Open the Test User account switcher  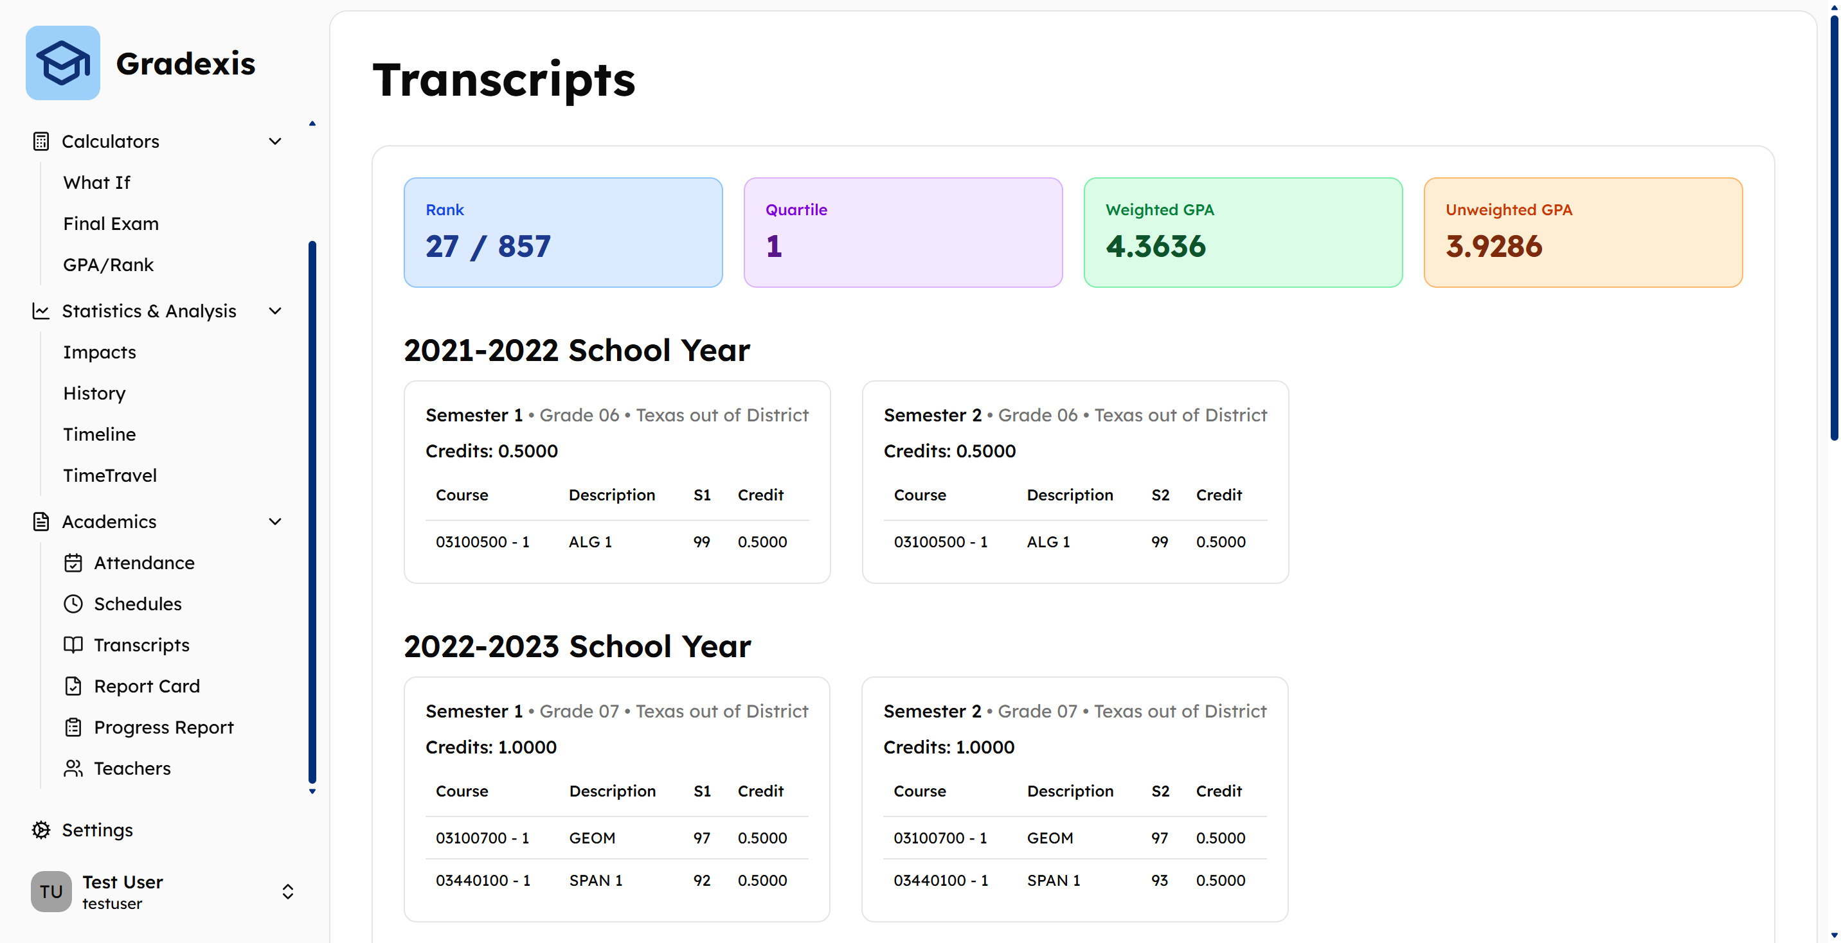tap(162, 892)
